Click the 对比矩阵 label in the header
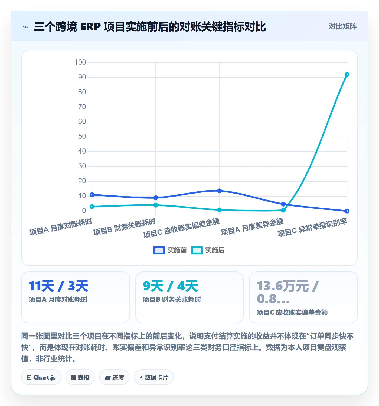Viewport: 379px width, 406px height. click(x=342, y=26)
